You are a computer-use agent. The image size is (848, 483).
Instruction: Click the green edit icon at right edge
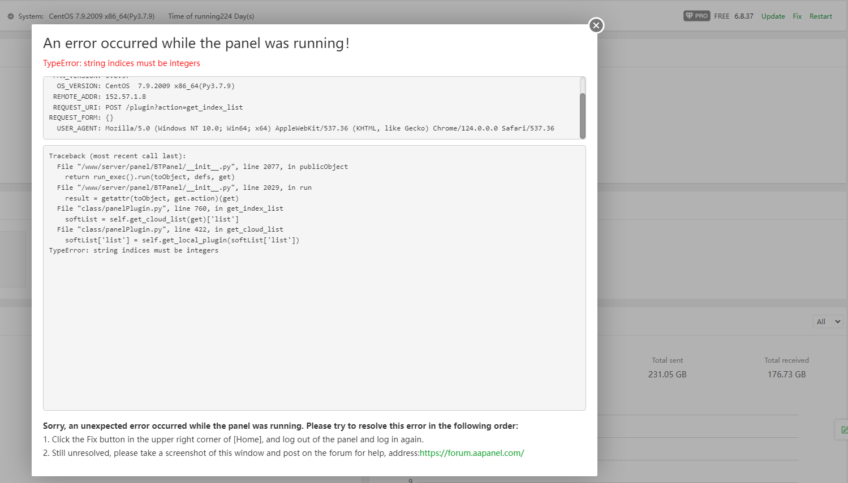843,430
